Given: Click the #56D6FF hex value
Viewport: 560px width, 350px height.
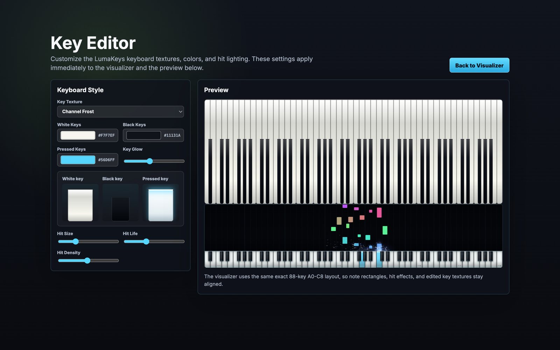Looking at the screenshot, I should coord(106,160).
